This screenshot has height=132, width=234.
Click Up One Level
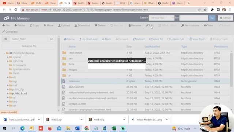(88, 39)
